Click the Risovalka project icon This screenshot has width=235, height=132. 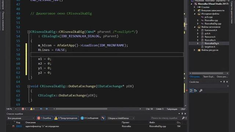pyautogui.click(x=196, y=4)
